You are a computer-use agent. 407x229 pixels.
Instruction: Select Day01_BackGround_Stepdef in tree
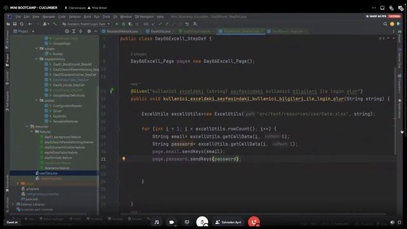(72, 64)
